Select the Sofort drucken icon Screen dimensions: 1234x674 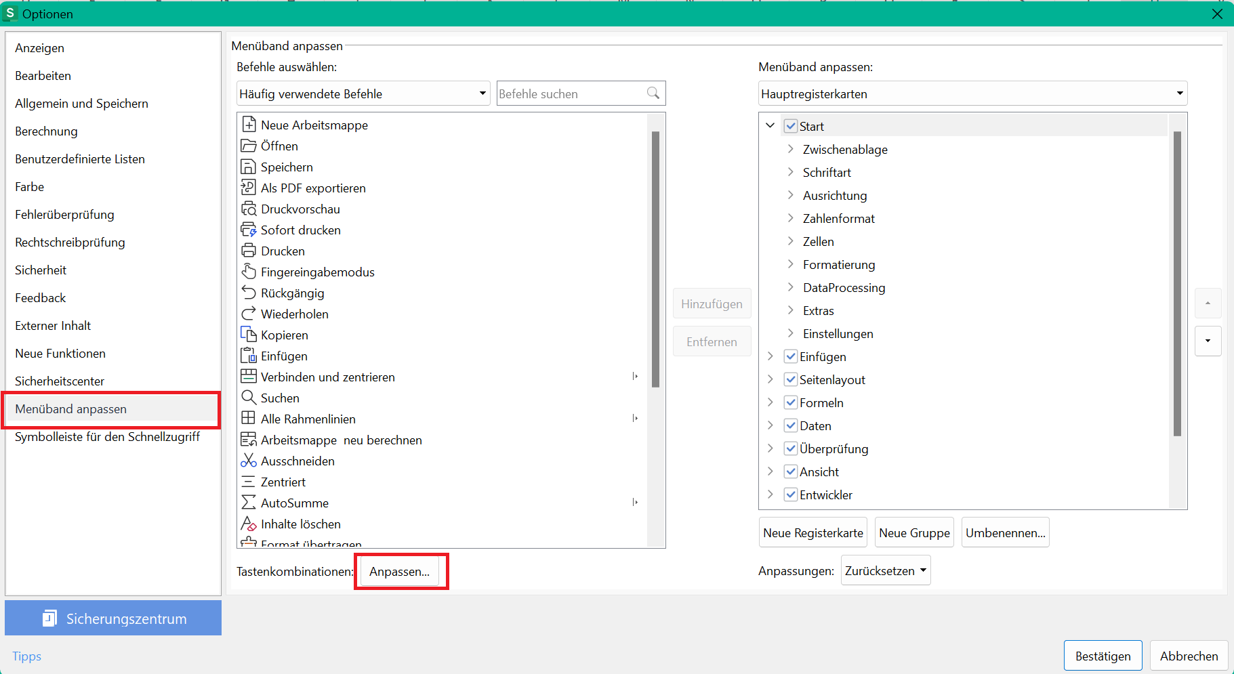click(x=249, y=230)
